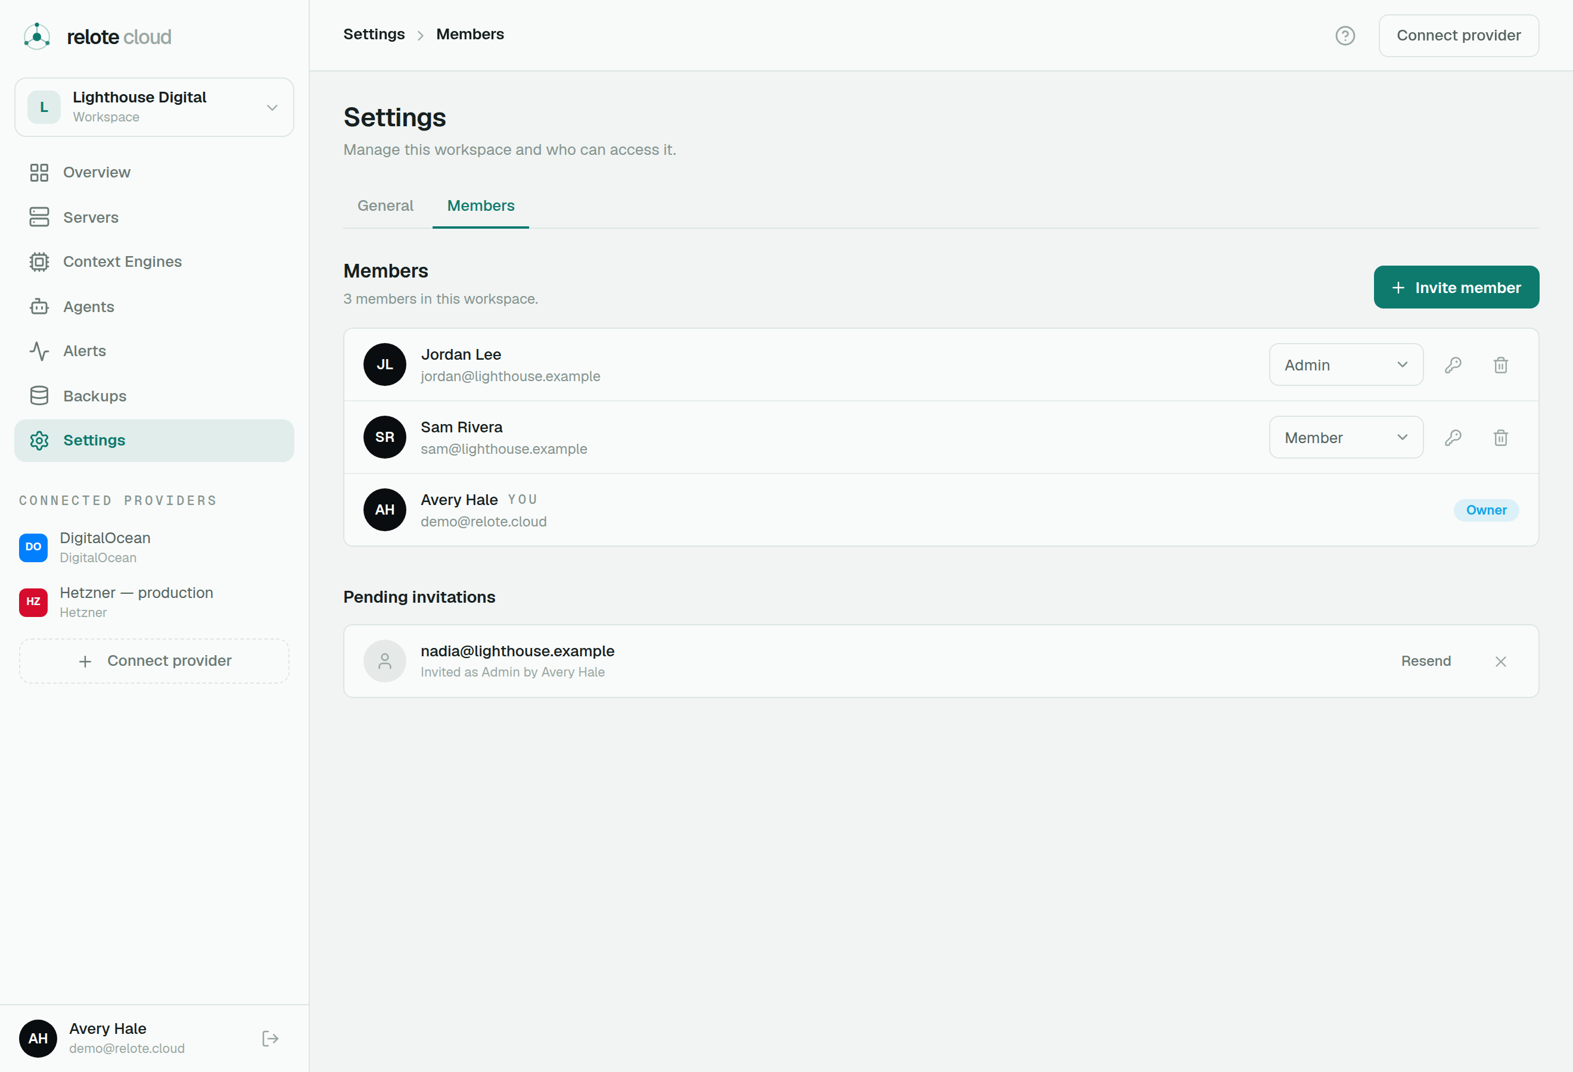Viewport: 1573px width, 1072px height.
Task: Click the Pending invitations heading
Action: (x=419, y=597)
